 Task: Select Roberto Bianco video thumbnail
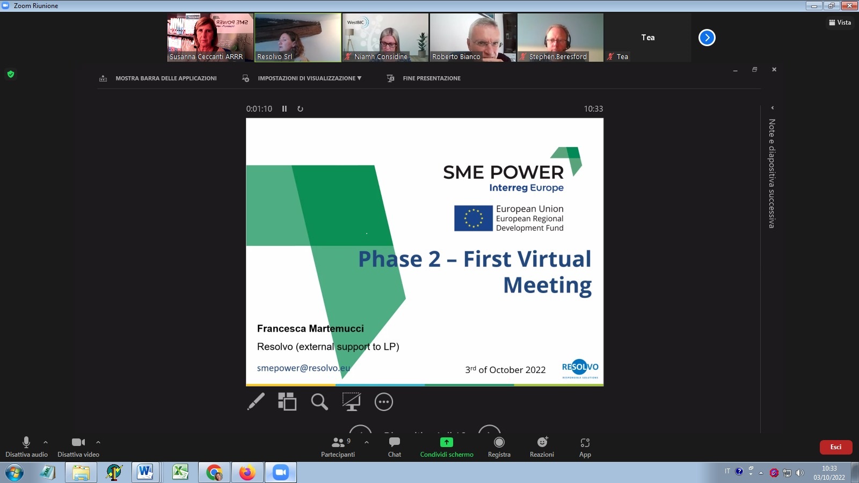[x=473, y=38]
